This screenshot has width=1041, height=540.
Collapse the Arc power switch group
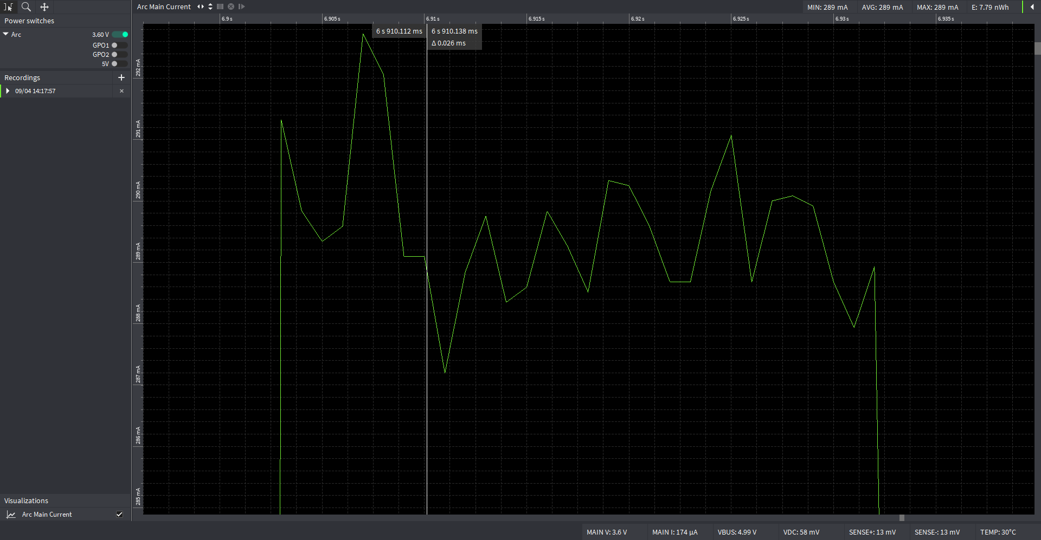6,34
